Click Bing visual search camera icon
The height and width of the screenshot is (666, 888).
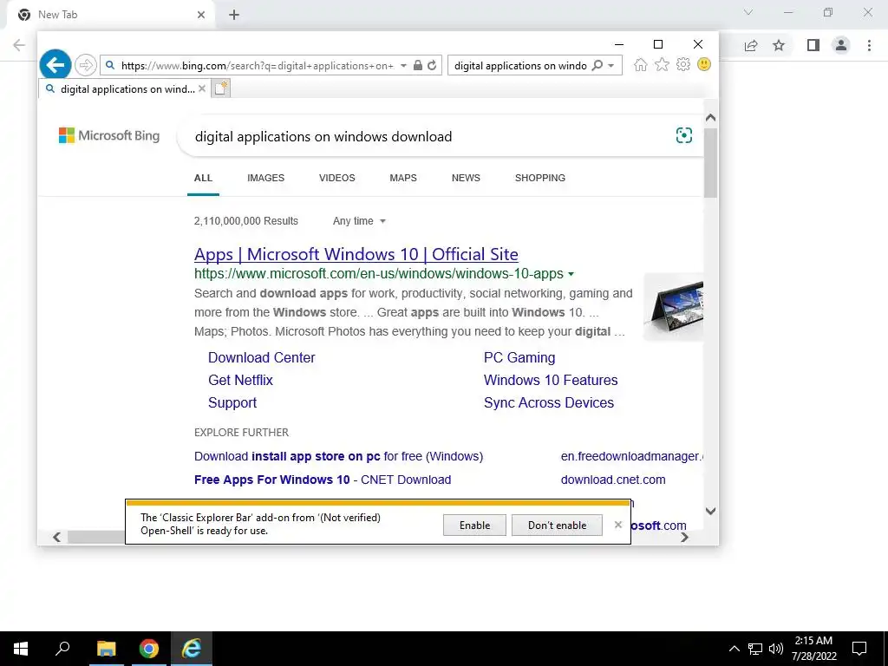pos(683,135)
